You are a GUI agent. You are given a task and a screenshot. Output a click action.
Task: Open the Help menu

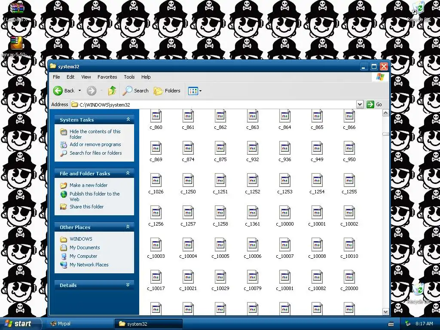[146, 77]
